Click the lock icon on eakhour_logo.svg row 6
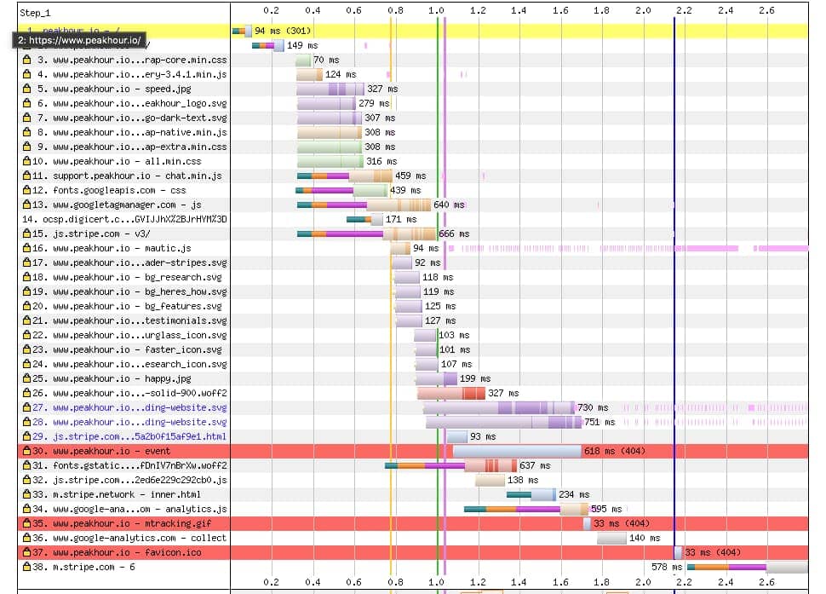The width and height of the screenshot is (826, 594). (x=27, y=103)
